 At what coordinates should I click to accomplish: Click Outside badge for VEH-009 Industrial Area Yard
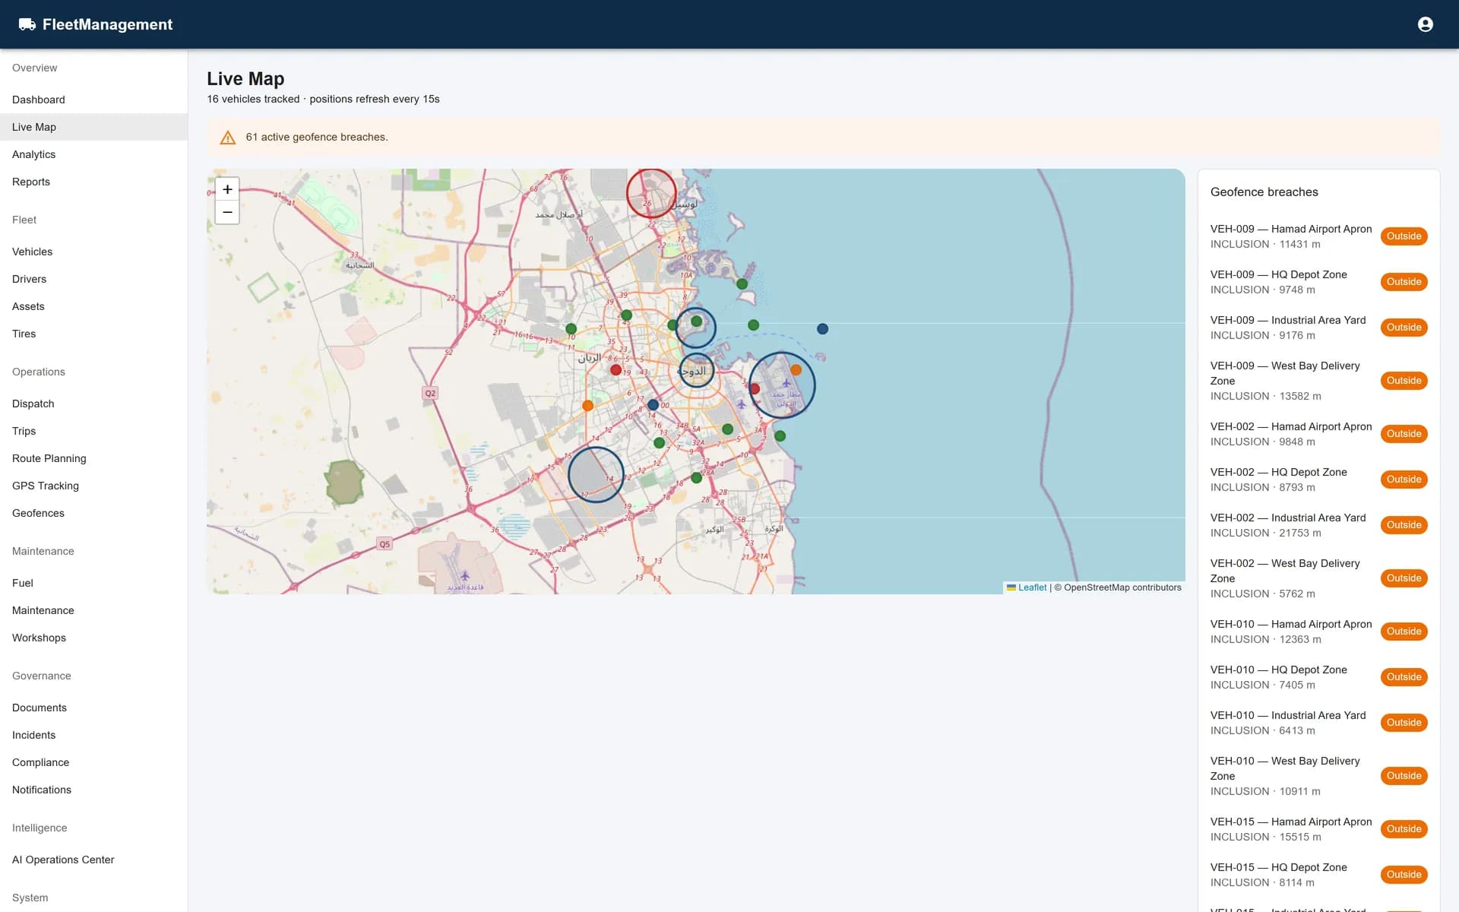coord(1404,328)
